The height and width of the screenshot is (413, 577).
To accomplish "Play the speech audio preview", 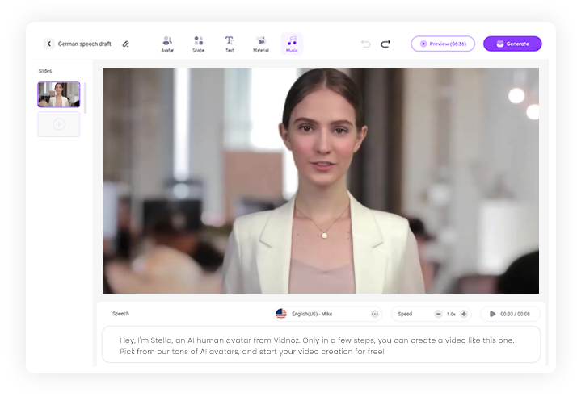I will coord(493,314).
